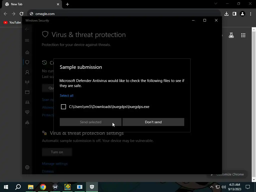Click Turn on for sample submission
The image size is (256, 192).
(x=57, y=152)
